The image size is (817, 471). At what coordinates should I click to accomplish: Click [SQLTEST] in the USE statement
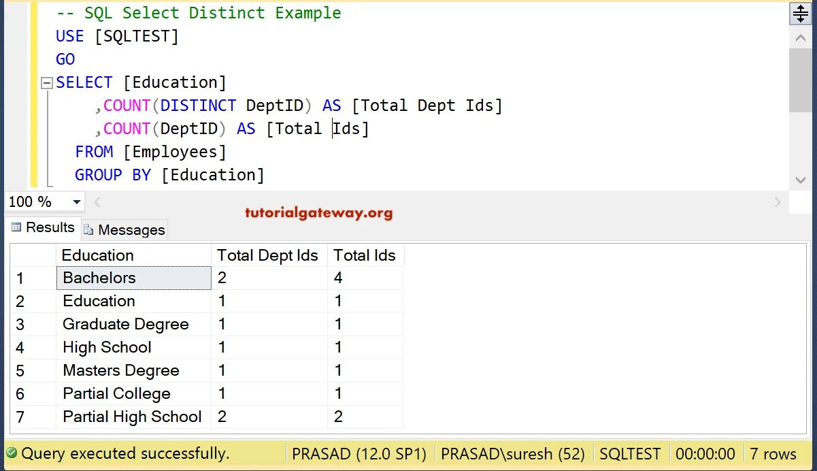[137, 36]
